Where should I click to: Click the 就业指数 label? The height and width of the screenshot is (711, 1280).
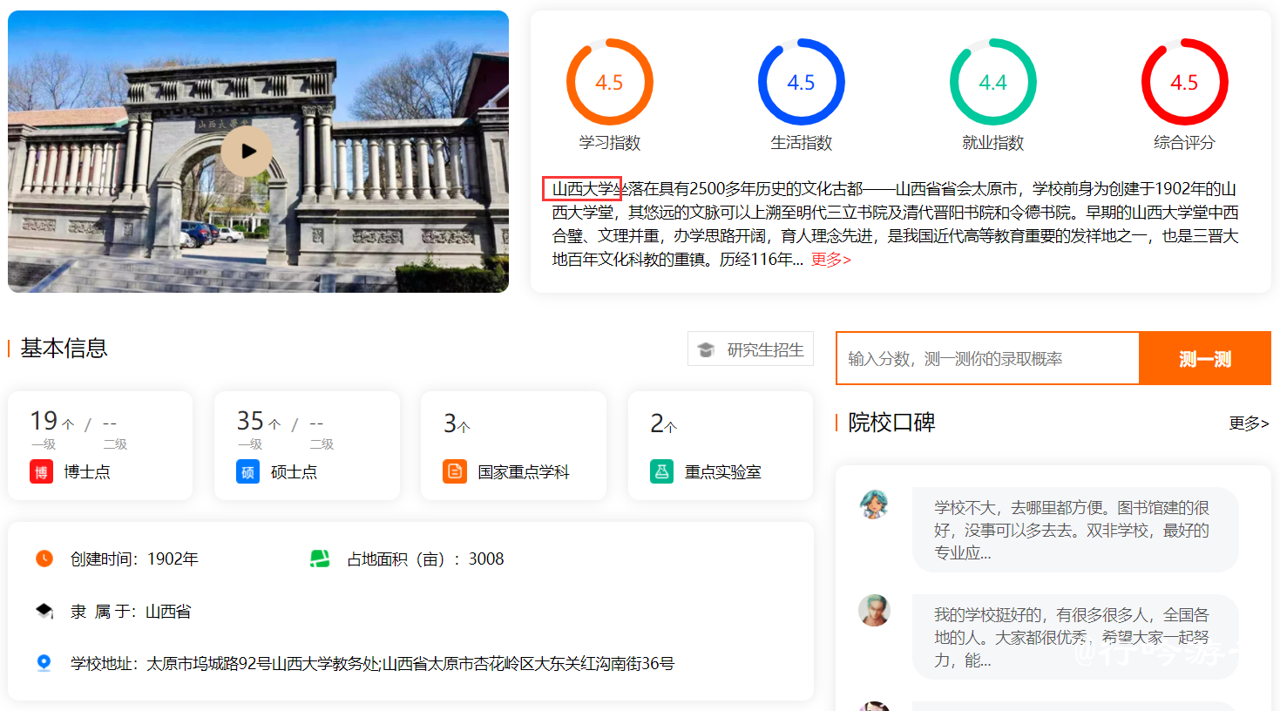(993, 142)
